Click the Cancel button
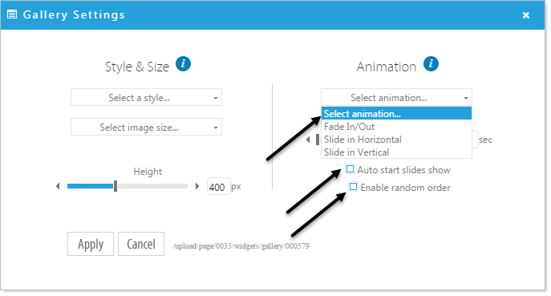This screenshot has width=551, height=296. (x=141, y=244)
